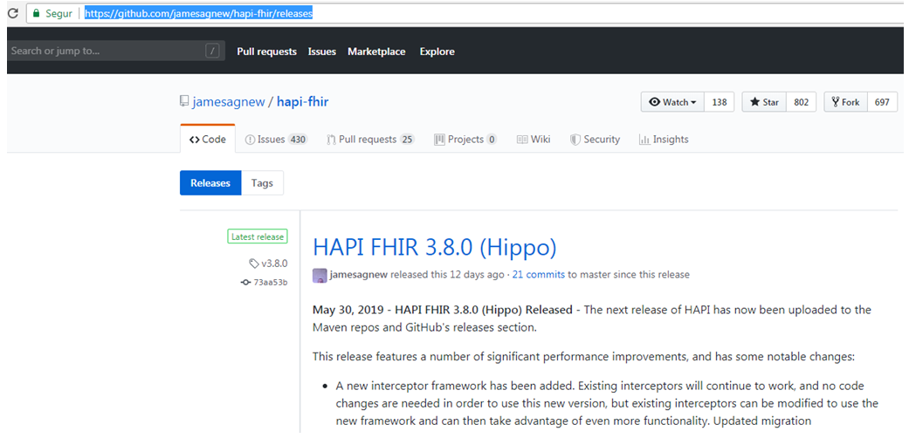Image resolution: width=909 pixels, height=445 pixels.
Task: Open the Watch dropdown menu
Action: 672,102
